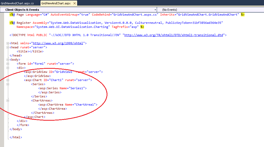
Task: Click the Namespace attribute value
Action: point(72,27)
